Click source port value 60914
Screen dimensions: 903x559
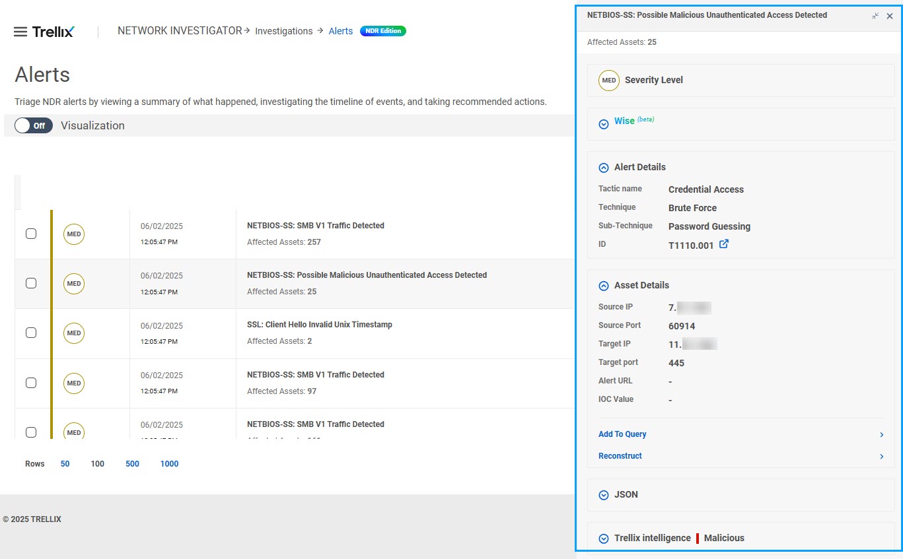[682, 326]
